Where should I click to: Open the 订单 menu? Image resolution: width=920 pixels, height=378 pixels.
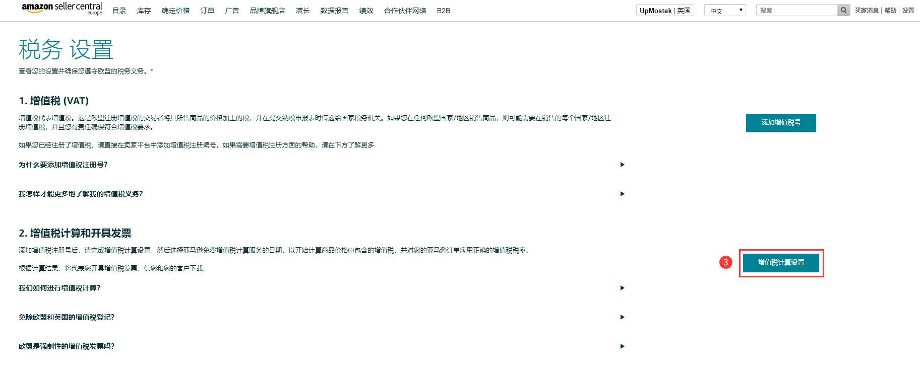pos(207,11)
